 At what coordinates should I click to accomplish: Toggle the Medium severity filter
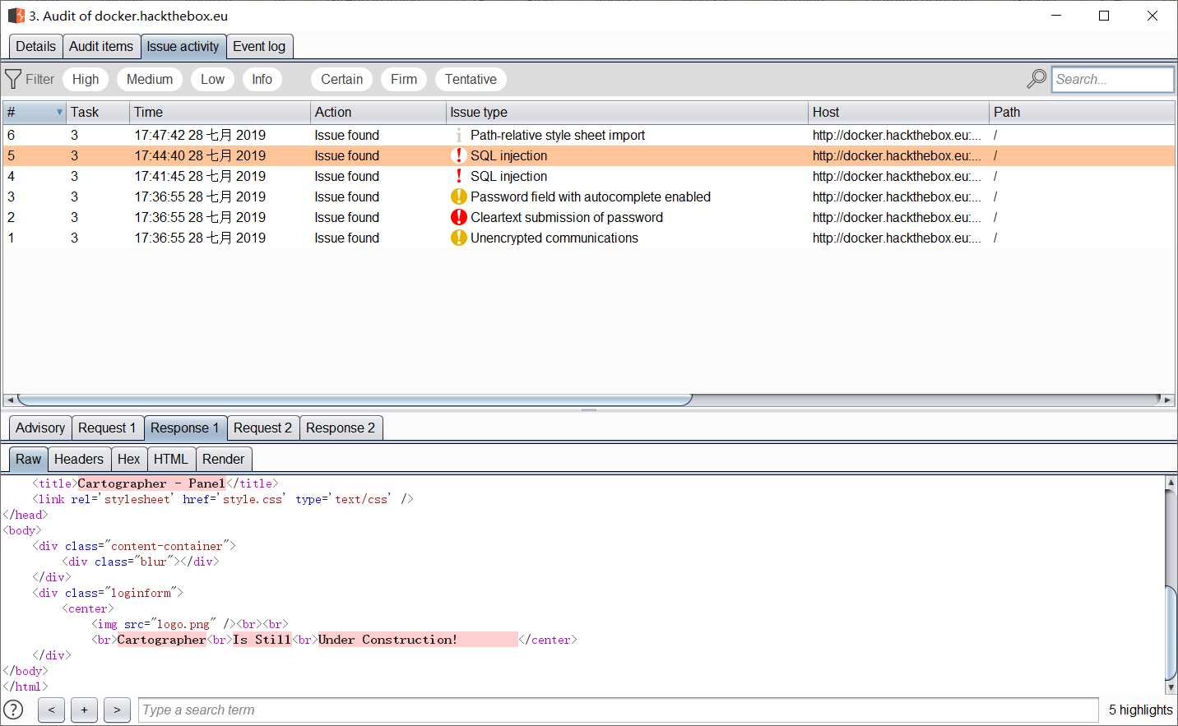[x=150, y=79]
